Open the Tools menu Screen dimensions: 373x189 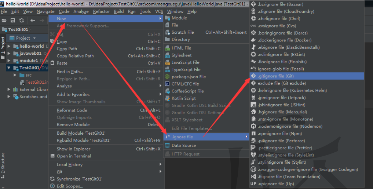click(145, 11)
